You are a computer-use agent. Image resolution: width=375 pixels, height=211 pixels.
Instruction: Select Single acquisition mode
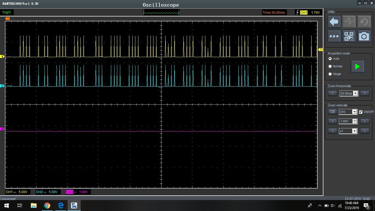tap(330, 74)
